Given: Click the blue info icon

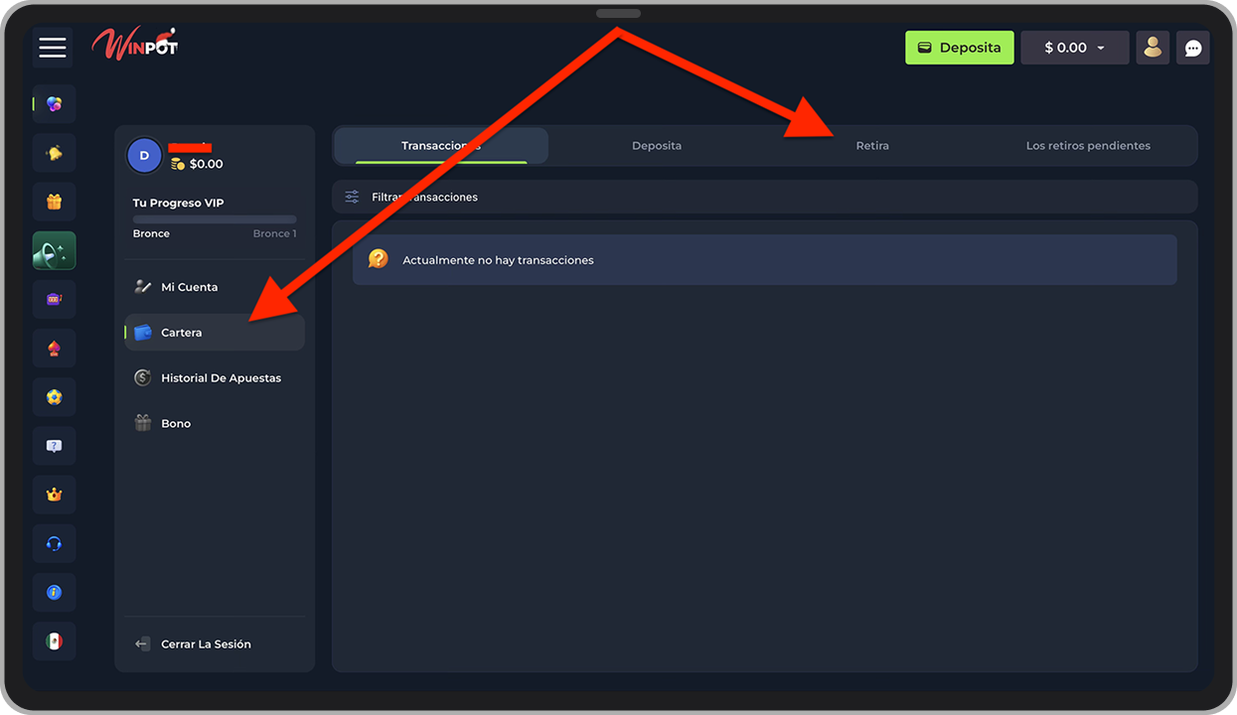Looking at the screenshot, I should tap(55, 592).
